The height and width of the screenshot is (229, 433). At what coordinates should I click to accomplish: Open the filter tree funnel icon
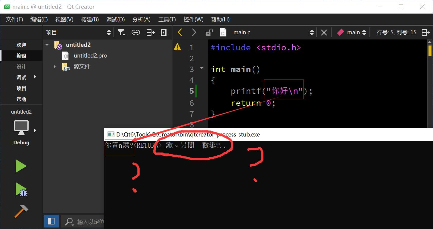[x=121, y=33]
